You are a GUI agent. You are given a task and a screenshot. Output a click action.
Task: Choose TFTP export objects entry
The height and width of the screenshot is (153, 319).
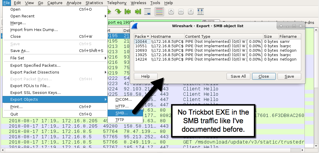[125, 120]
